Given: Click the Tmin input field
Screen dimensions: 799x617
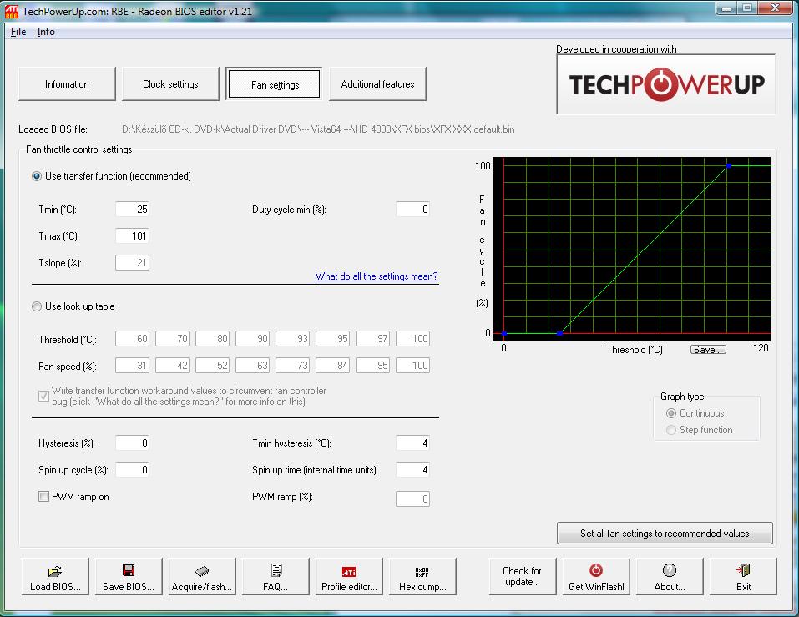Looking at the screenshot, I should point(132,210).
